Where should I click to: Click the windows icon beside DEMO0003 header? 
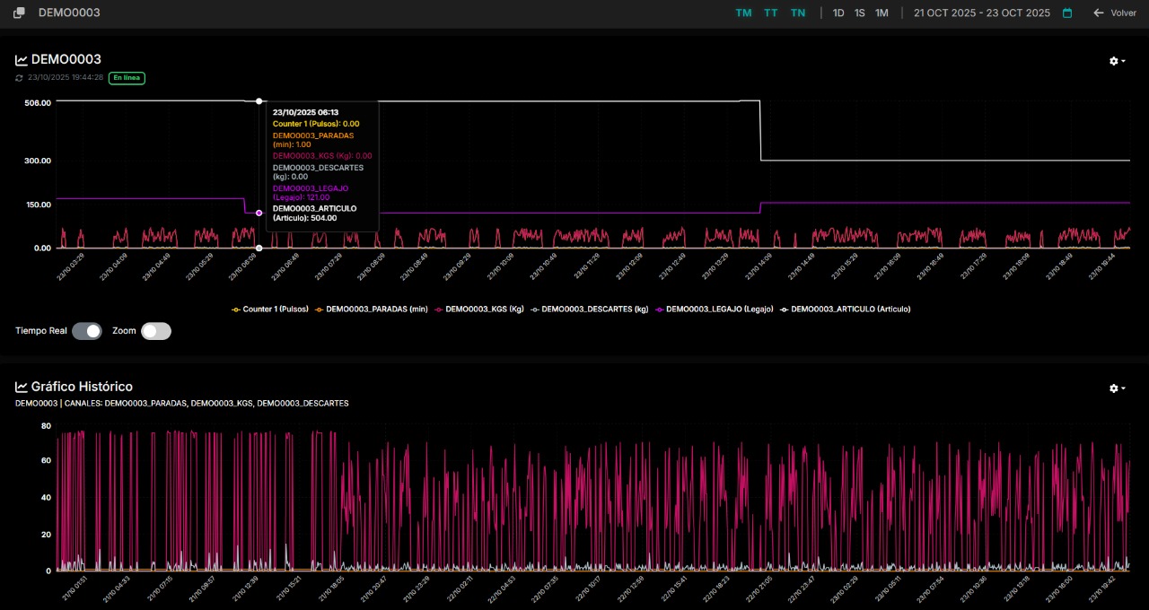pos(19,13)
